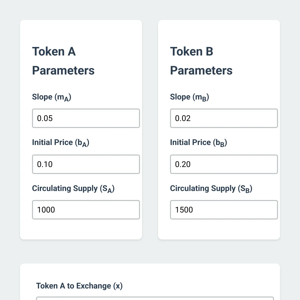Viewport: 300px width, 300px height.
Task: Click the Initial Price (bA) input field
Action: click(x=86, y=164)
